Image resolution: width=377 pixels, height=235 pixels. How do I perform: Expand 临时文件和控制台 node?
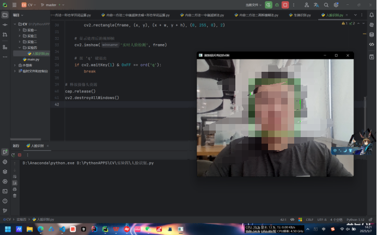15,71
